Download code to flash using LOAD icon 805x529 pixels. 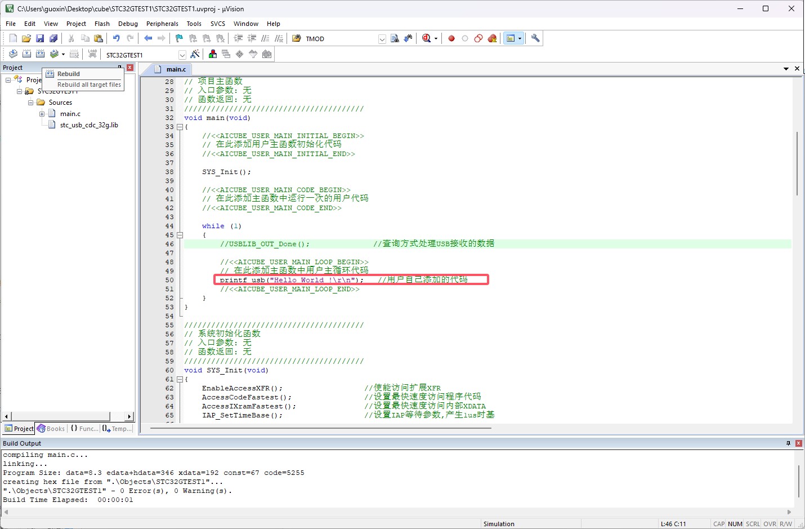(92, 54)
